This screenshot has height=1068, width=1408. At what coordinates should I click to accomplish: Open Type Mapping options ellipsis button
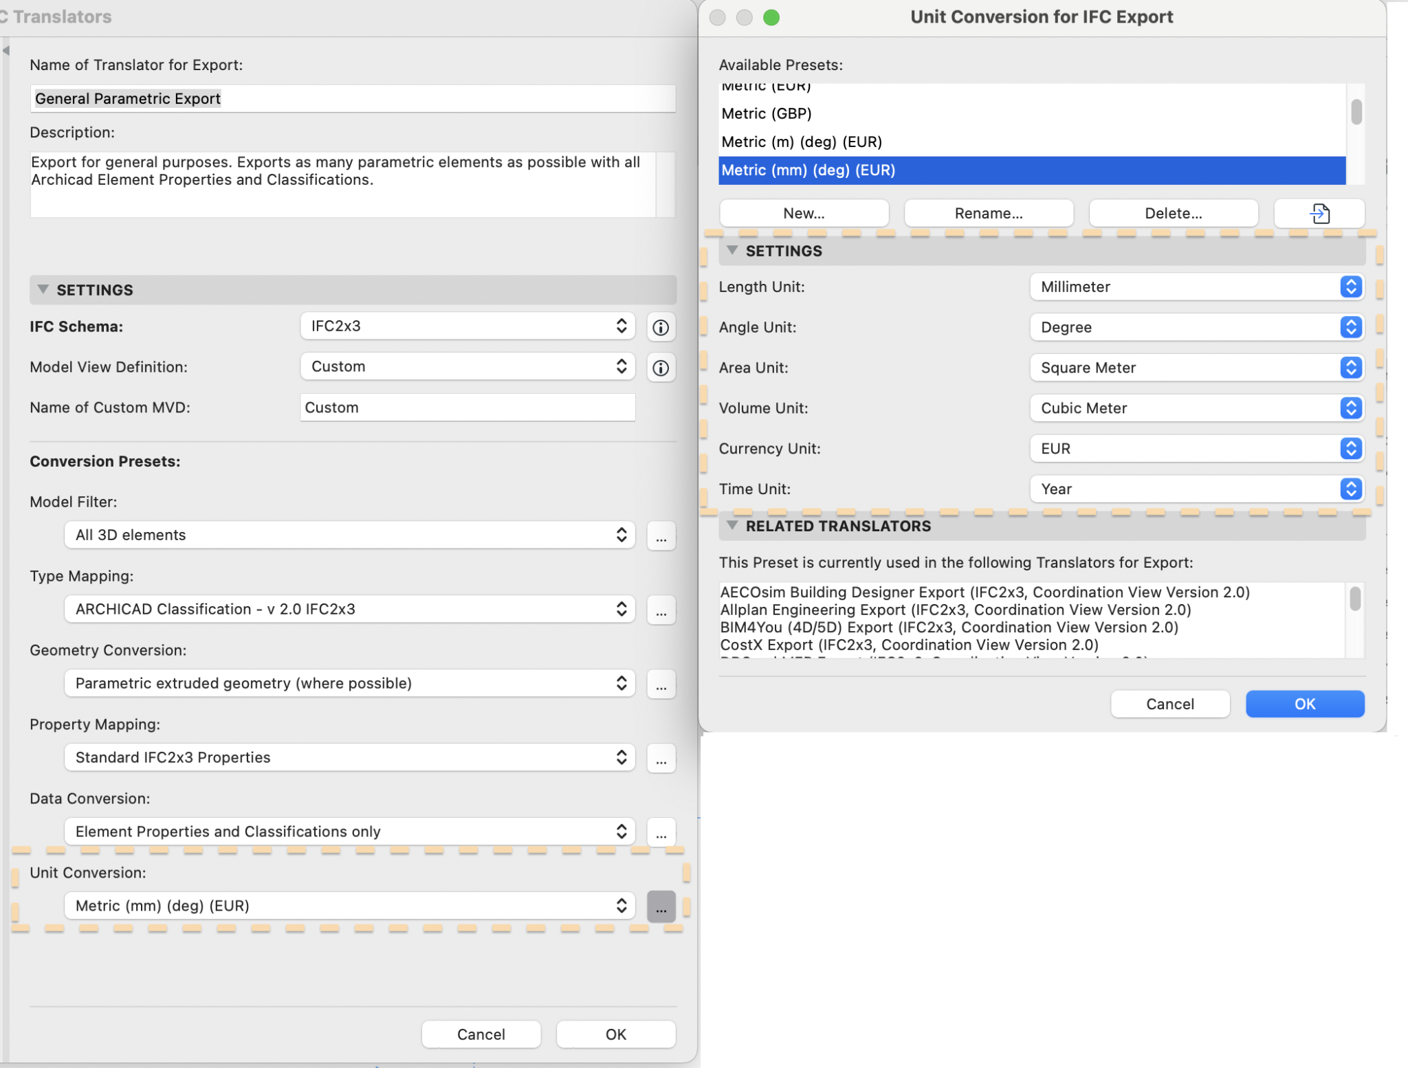click(660, 610)
